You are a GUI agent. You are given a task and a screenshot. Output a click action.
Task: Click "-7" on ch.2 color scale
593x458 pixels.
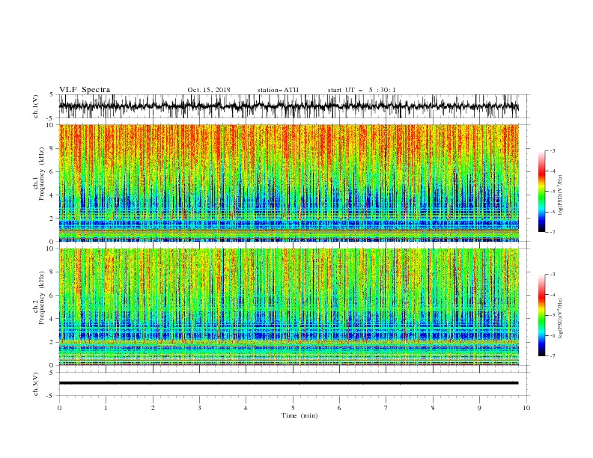point(553,355)
